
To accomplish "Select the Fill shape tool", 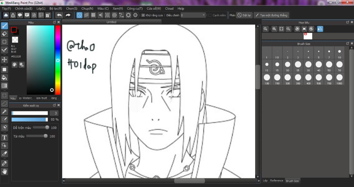I will (4, 69).
